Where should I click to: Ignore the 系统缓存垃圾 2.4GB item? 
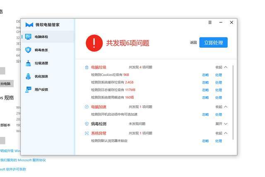(x=205, y=82)
